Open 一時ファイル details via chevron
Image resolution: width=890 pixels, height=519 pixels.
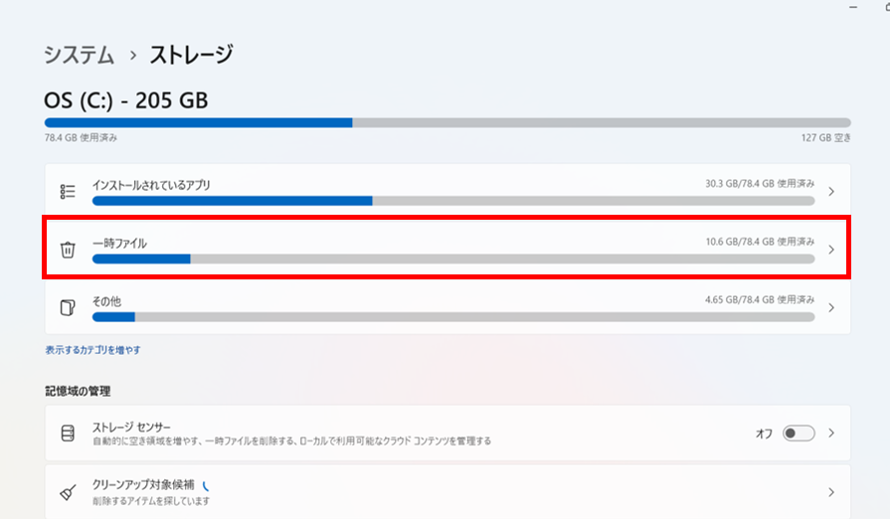pos(831,250)
